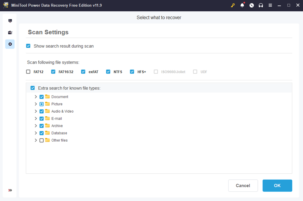This screenshot has height=201, width=303.
Task: Expand the sidebar with double chevron
Action: point(10,190)
